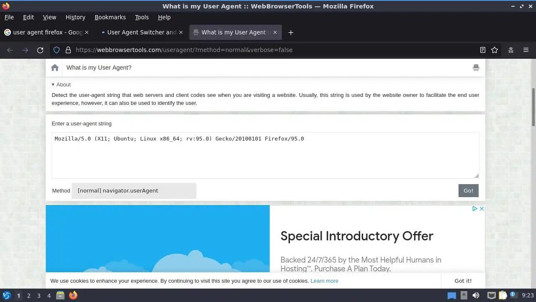Open the Bookmarks menu
Screen dimensions: 536x302
110,17
